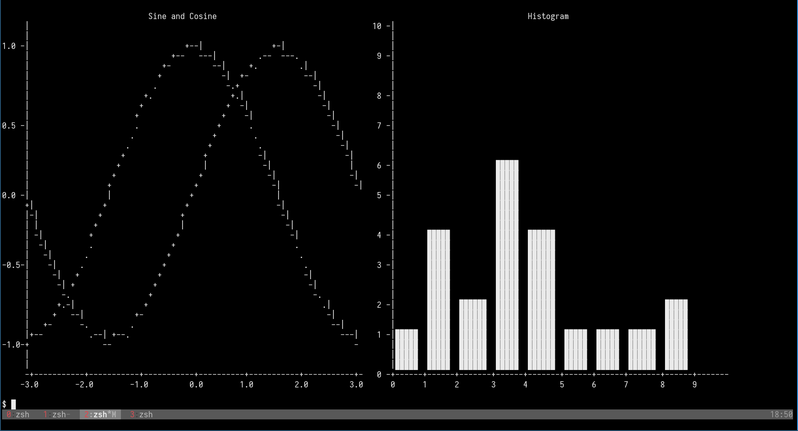Click the 'Histogram' plot title

click(548, 16)
